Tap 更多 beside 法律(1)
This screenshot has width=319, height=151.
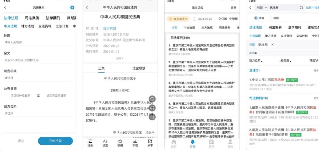316,71
